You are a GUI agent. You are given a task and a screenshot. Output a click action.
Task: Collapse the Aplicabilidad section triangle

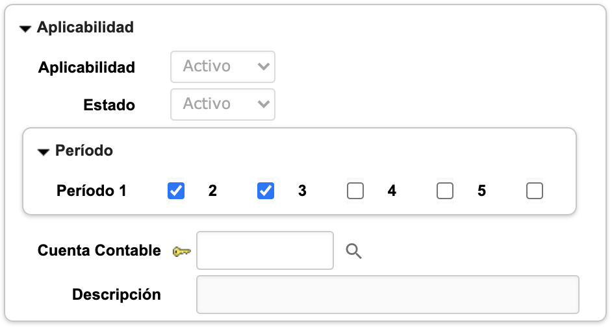point(25,29)
